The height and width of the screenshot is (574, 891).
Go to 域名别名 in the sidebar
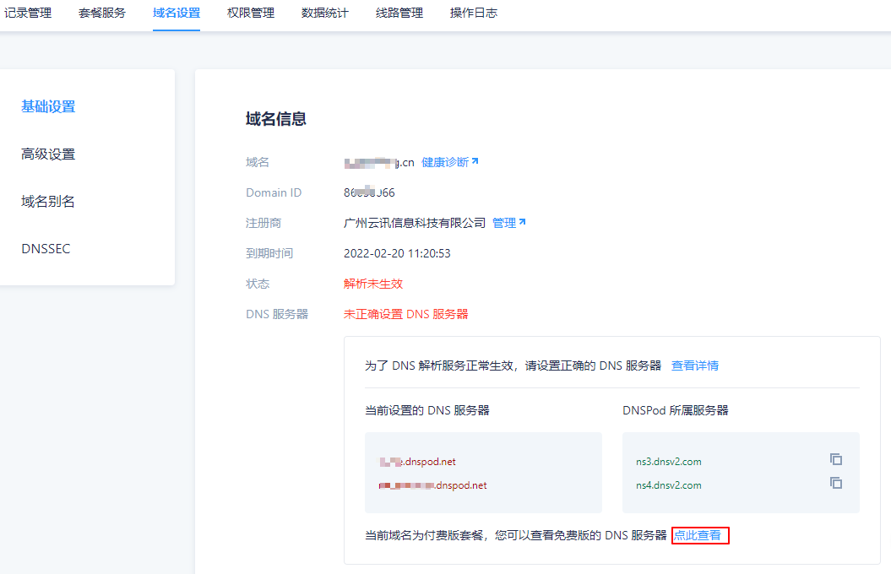(48, 201)
